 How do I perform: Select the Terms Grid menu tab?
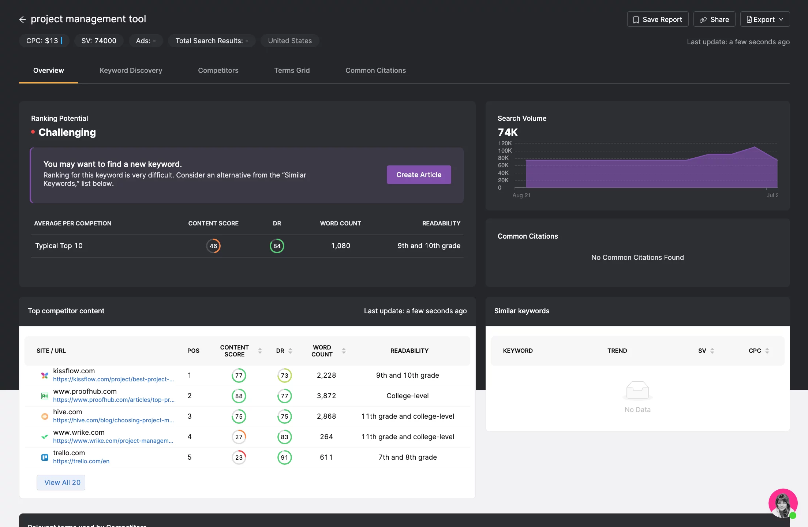(x=292, y=70)
